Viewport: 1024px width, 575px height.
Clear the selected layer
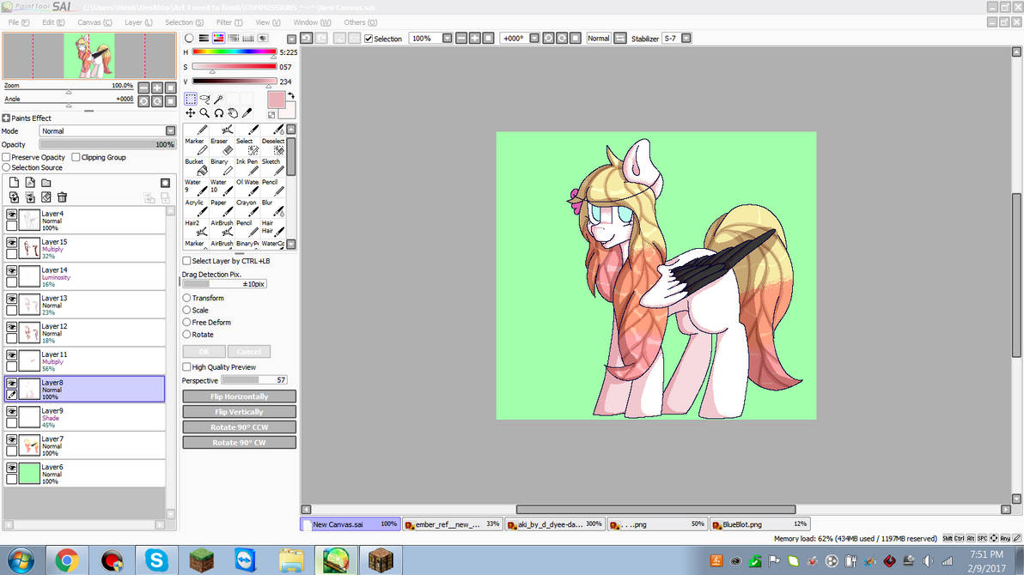[x=46, y=197]
